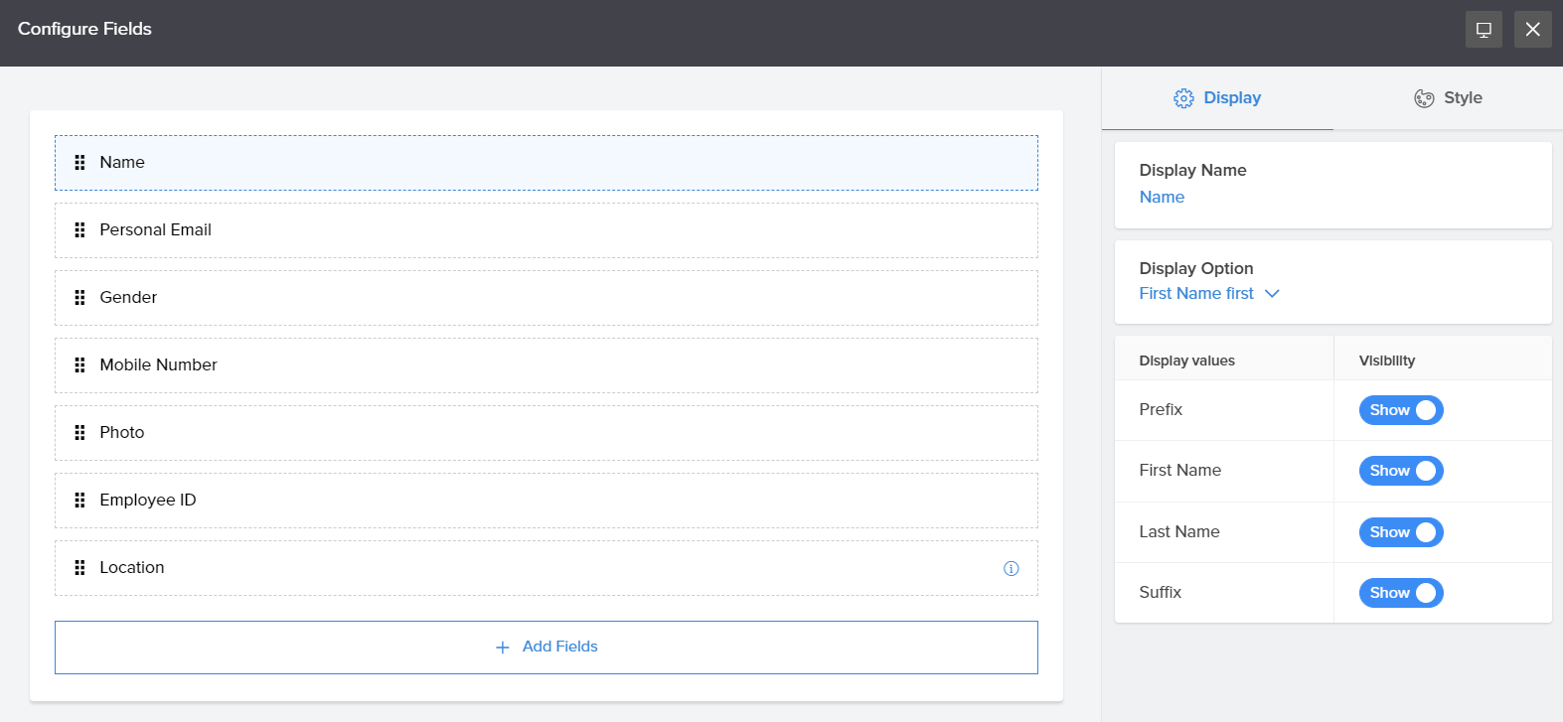Click the Add Fields button
This screenshot has width=1563, height=722.
click(547, 648)
